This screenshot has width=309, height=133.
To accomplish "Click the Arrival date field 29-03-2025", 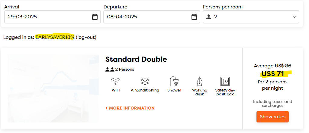I will (x=45, y=17).
